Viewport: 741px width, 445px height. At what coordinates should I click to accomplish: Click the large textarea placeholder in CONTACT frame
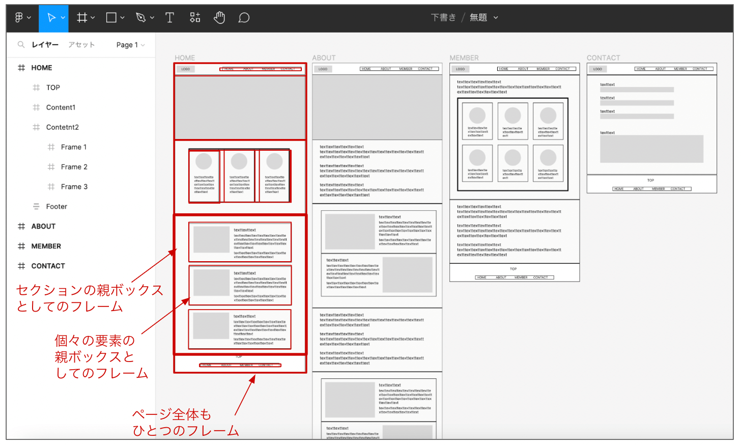coord(651,149)
